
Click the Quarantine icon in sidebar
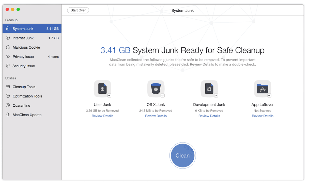(8, 105)
